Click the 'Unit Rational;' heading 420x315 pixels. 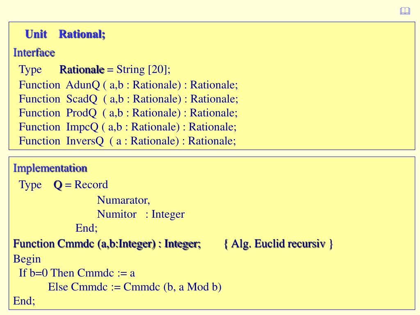[x=65, y=34]
